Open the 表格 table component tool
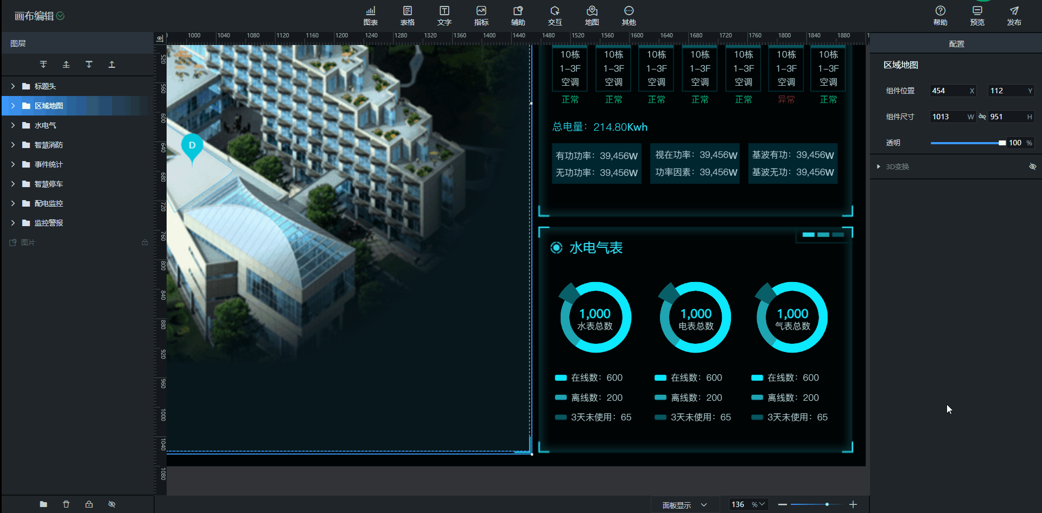 408,15
